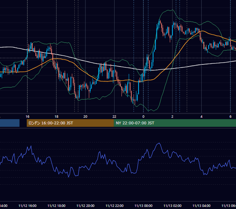The height and width of the screenshot is (209, 236).
Task: Click the NY 22:00-07:00 JST session bar
Action: [x=175, y=123]
